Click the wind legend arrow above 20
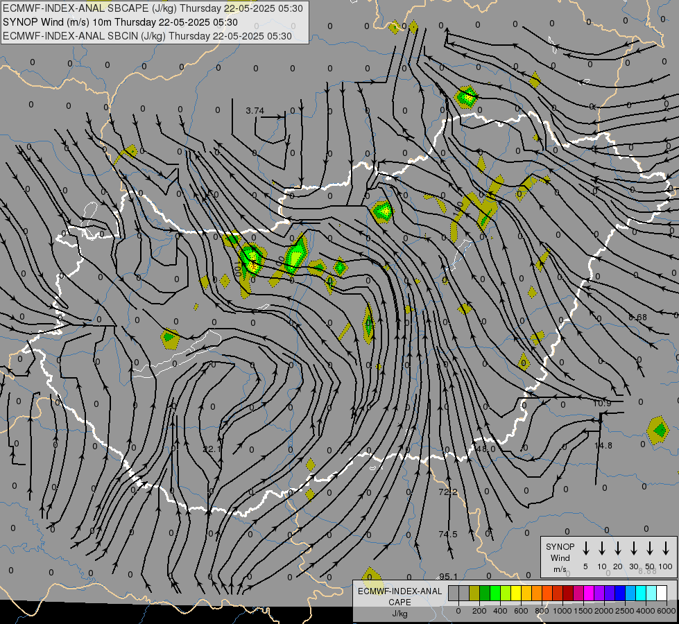The image size is (679, 624). [618, 548]
